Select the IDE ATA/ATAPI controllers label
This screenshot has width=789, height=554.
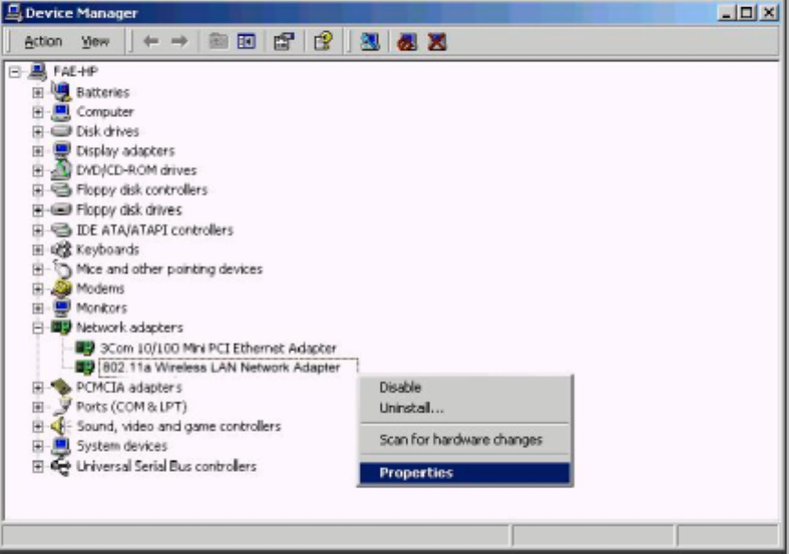(x=154, y=230)
